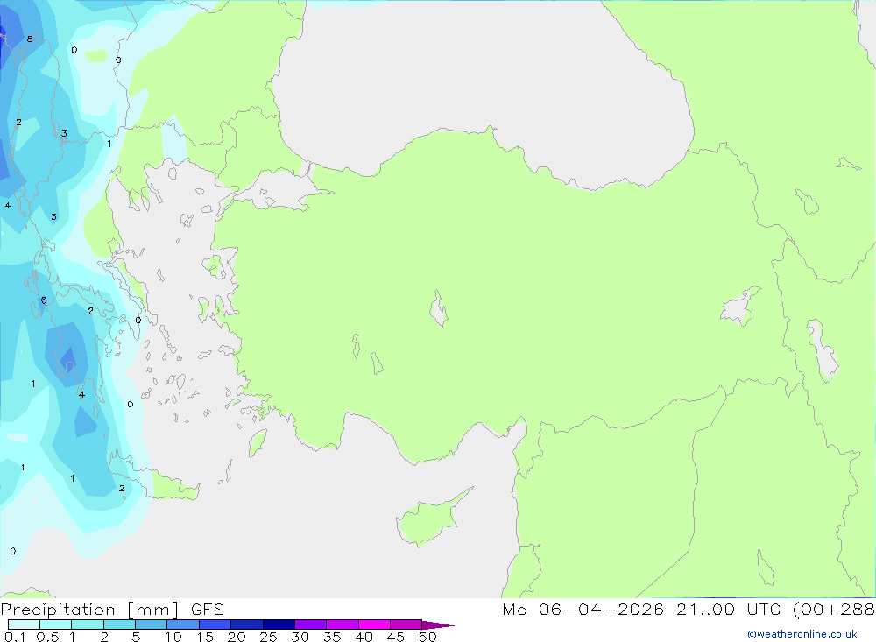
Task: Select the 2–5 mm legend color swatch
Action: point(119,624)
